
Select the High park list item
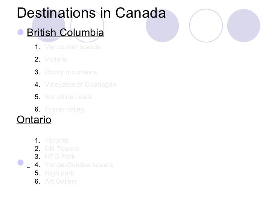click(59, 173)
